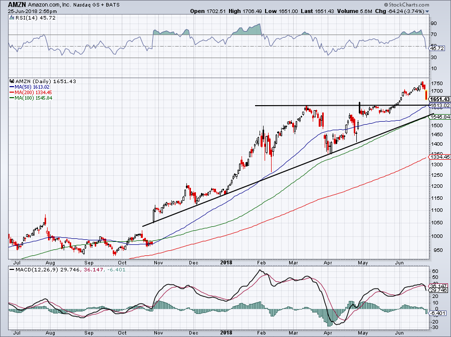Image resolution: width=451 pixels, height=337 pixels.
Task: Click the MA(100) 1545.84 legend label
Action: (x=34, y=98)
